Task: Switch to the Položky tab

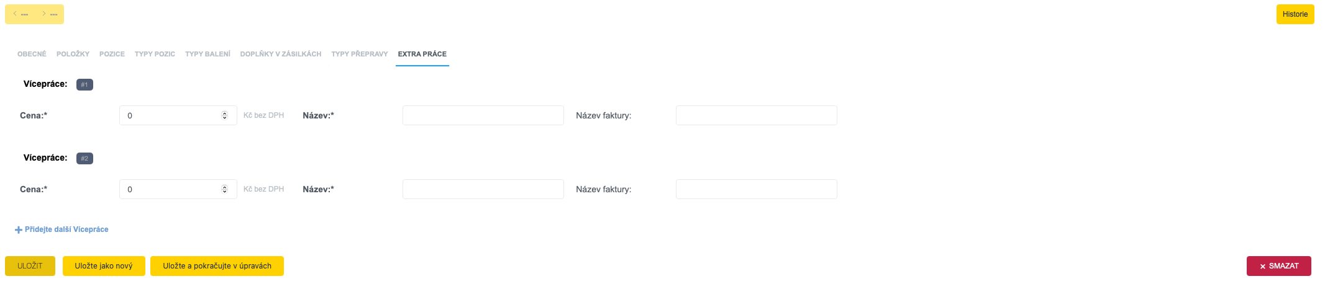Action: pos(73,54)
